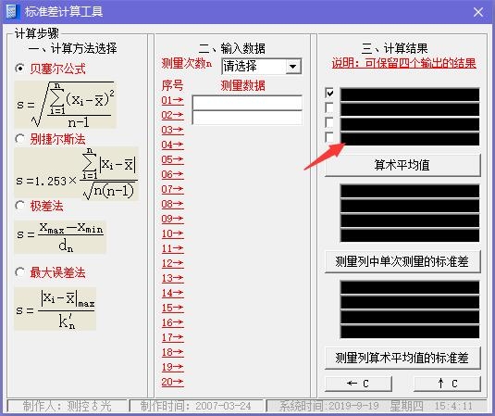Click row label 09→
Viewport: 495px width, 416px height.
172,219
